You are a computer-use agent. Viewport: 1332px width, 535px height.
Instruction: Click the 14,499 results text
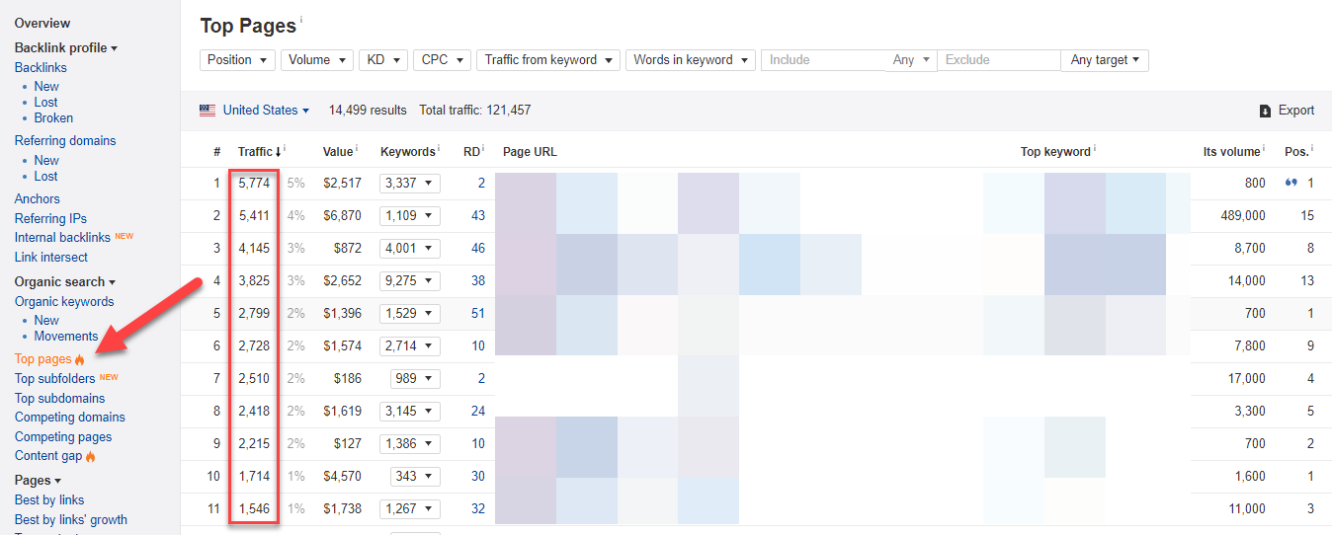click(x=368, y=111)
